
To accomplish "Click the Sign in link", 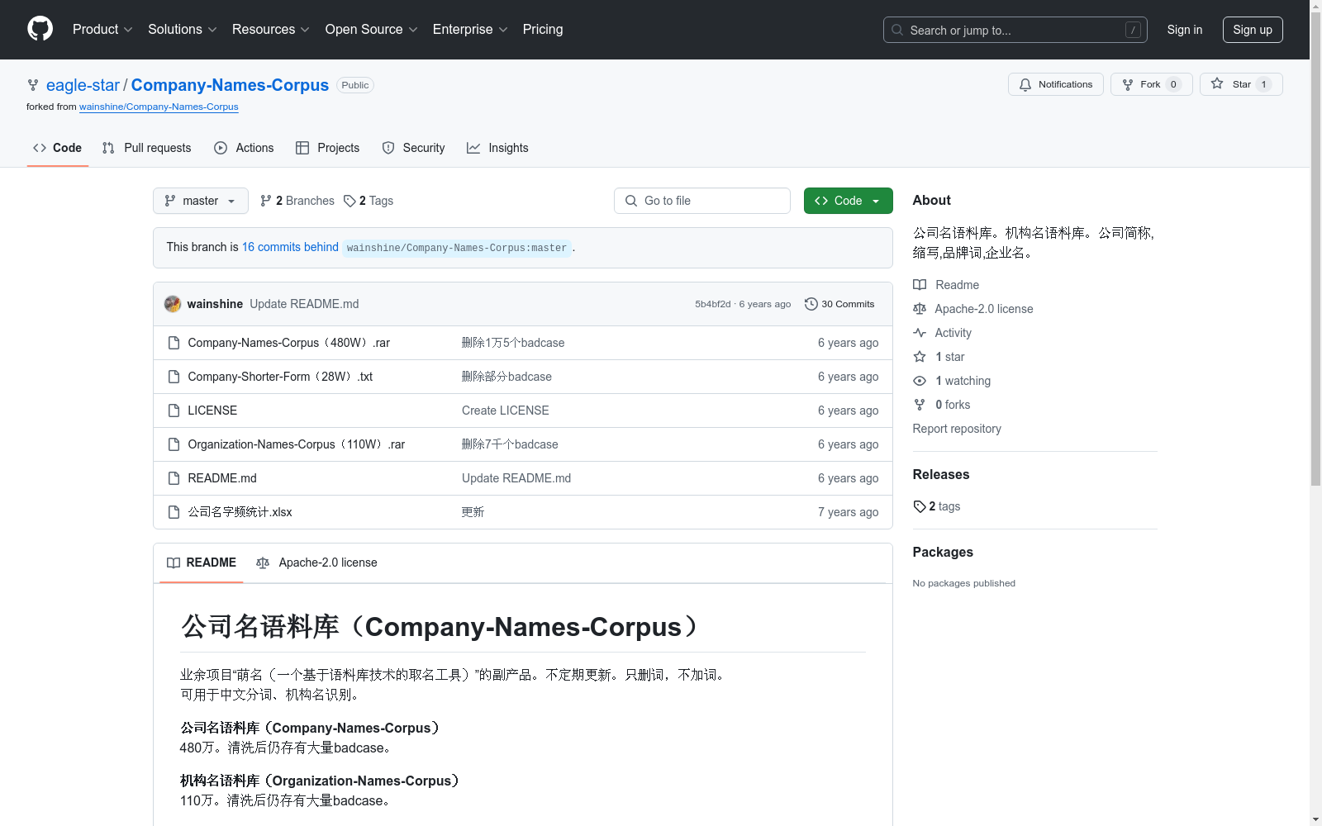I will pos(1185,30).
